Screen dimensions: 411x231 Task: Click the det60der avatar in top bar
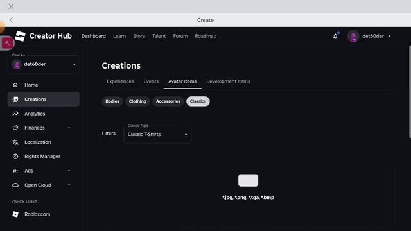click(353, 36)
